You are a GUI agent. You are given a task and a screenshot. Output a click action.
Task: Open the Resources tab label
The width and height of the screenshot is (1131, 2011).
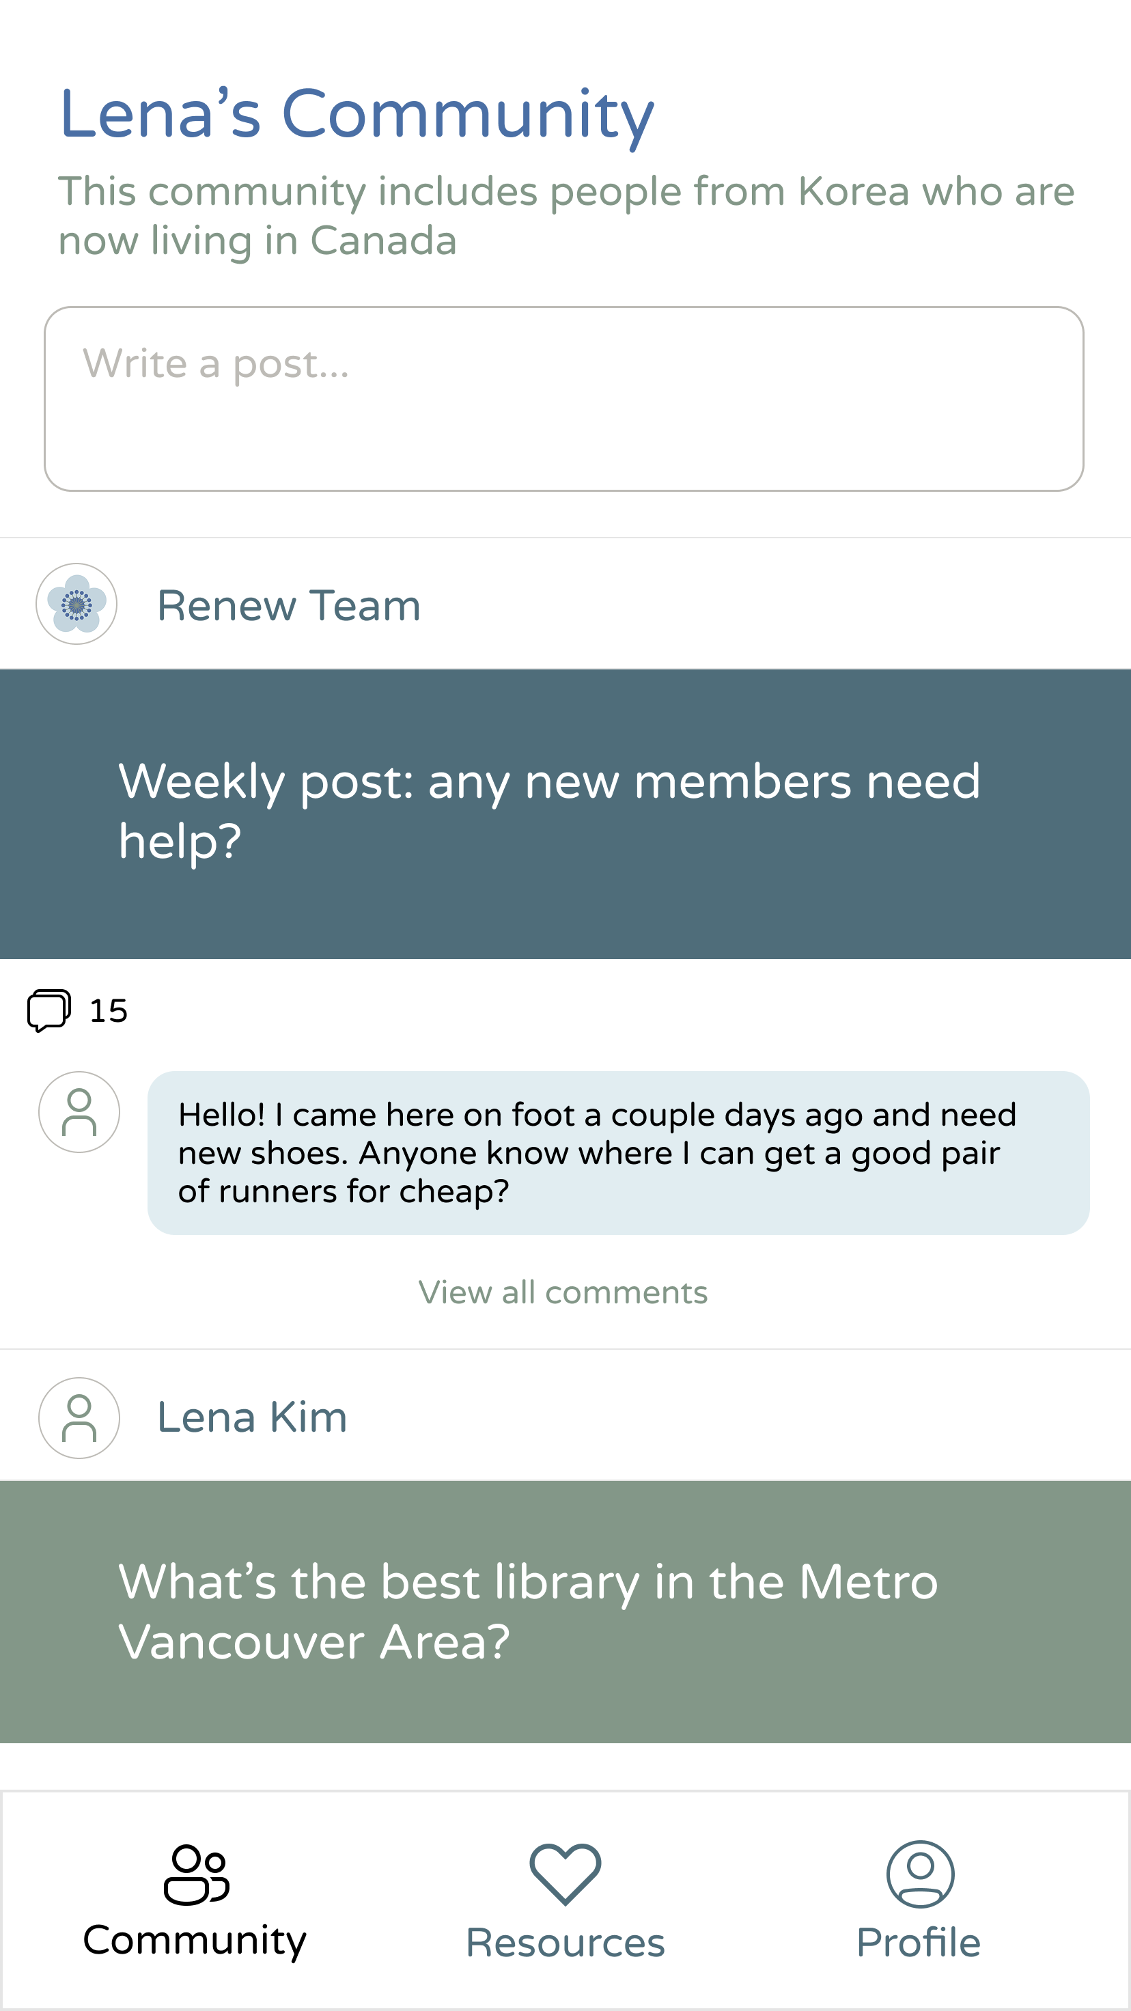565,1943
